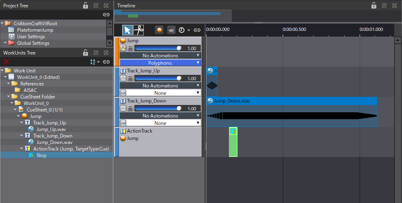Image resolution: width=402 pixels, height=203 pixels.
Task: Click the Jump cue volume slider
Action: [x=158, y=48]
